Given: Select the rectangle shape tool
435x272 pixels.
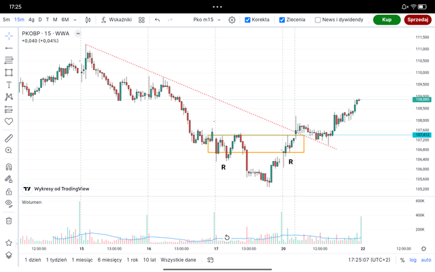Looking at the screenshot, I should pos(9,73).
